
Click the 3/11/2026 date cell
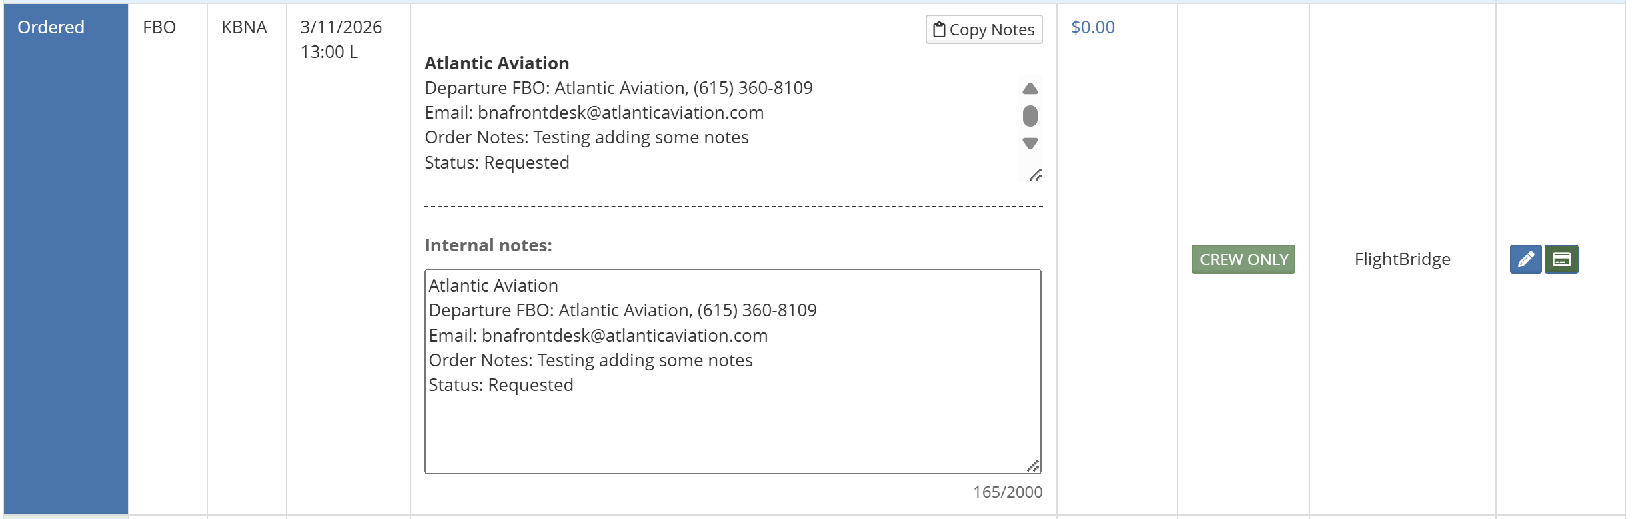341,27
